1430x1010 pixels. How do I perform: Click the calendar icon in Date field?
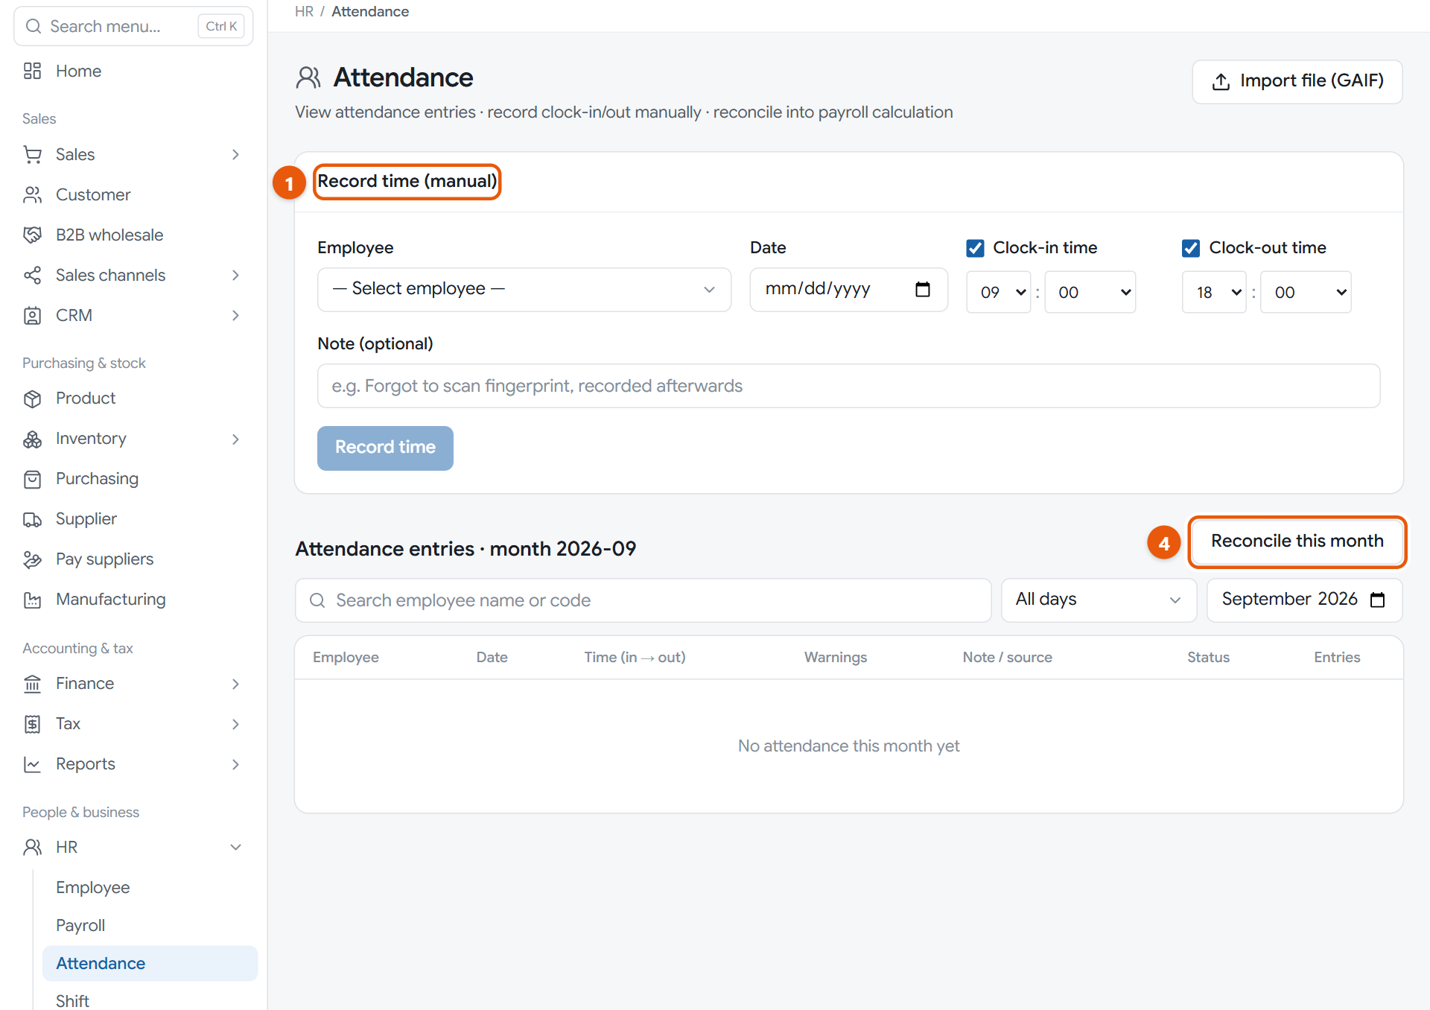point(922,289)
